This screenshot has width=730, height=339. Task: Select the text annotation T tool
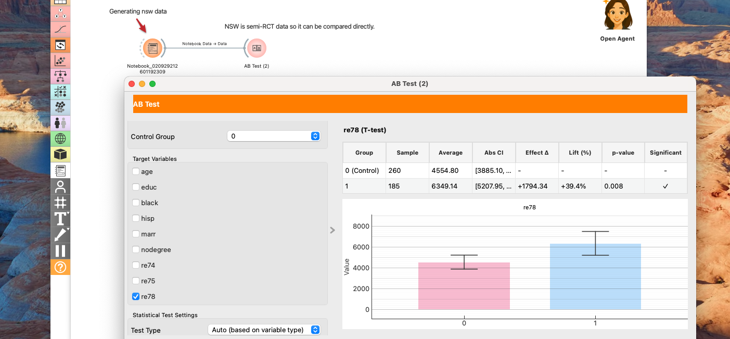click(x=60, y=219)
